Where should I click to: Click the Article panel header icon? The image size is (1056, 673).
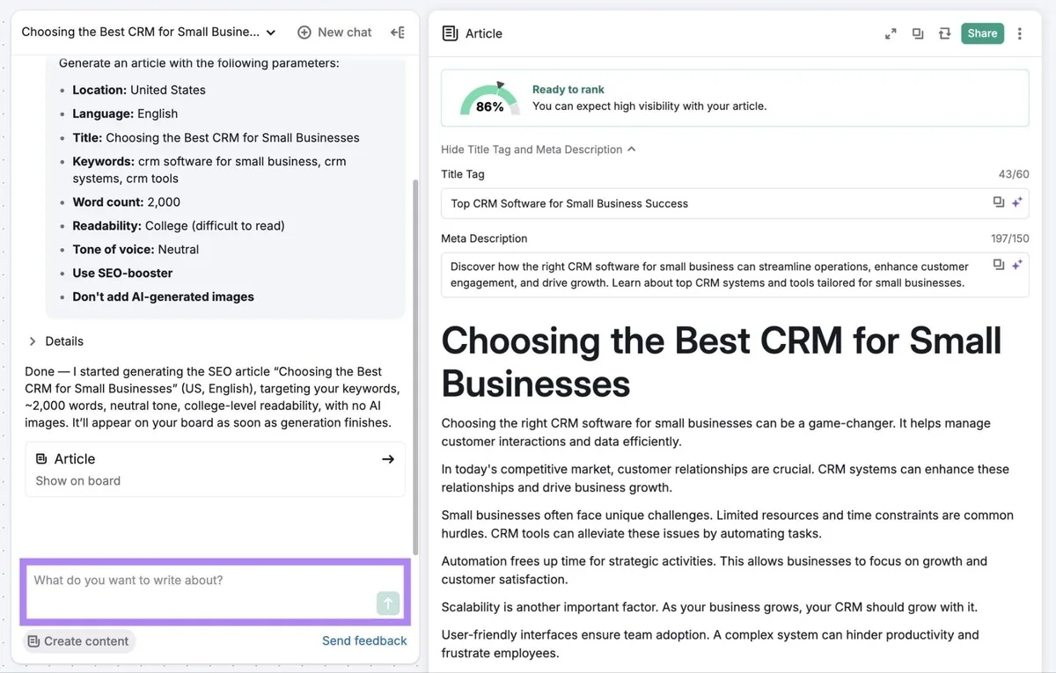450,33
